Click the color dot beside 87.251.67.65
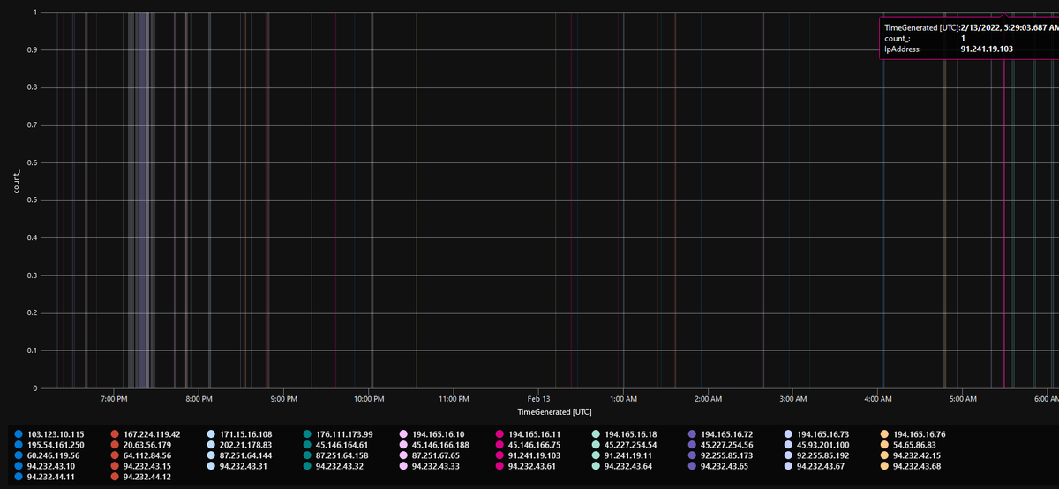The height and width of the screenshot is (489, 1059). click(403, 455)
